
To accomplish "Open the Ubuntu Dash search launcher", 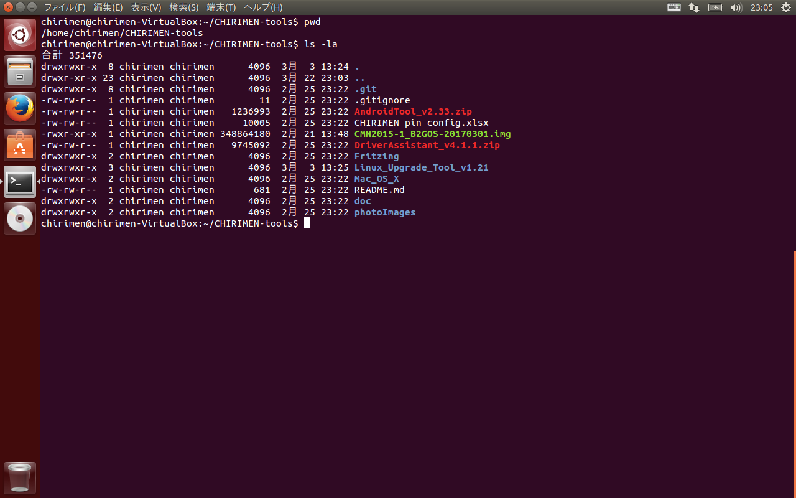I will click(20, 35).
